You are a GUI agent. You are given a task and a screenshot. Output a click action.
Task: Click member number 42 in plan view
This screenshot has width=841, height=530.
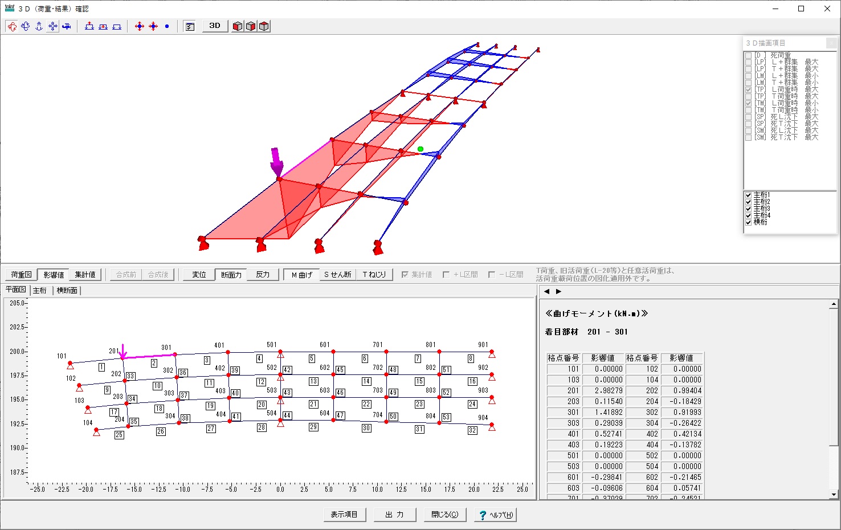(x=287, y=370)
